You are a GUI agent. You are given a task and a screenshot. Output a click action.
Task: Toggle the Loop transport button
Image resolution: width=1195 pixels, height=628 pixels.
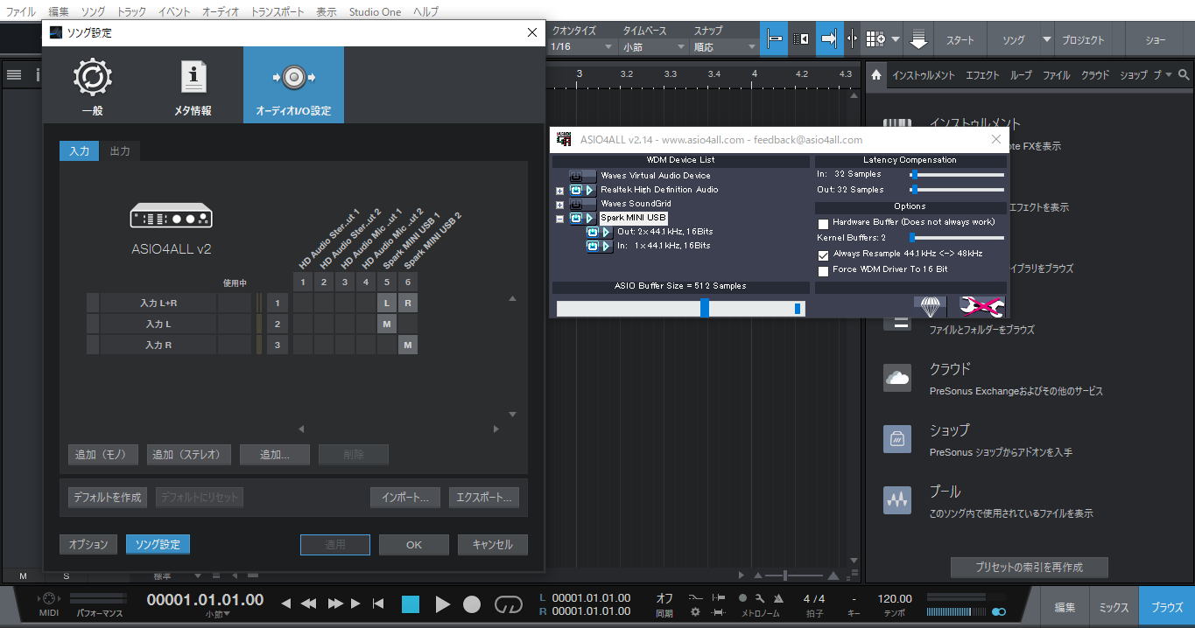click(x=508, y=604)
